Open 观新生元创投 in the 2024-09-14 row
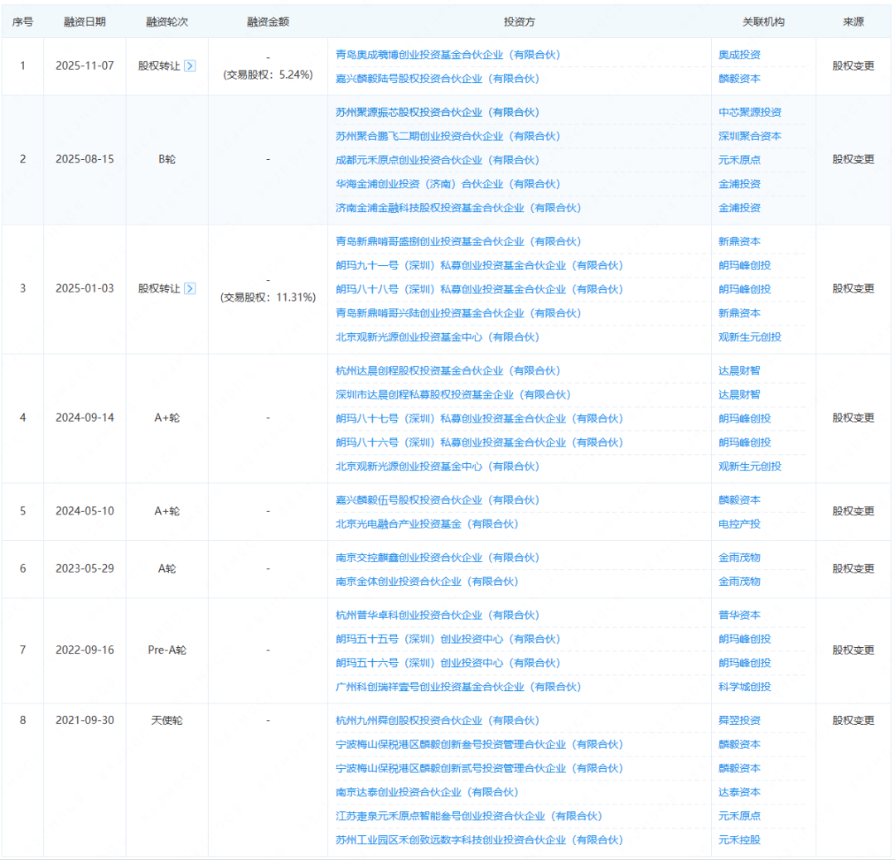 750,467
